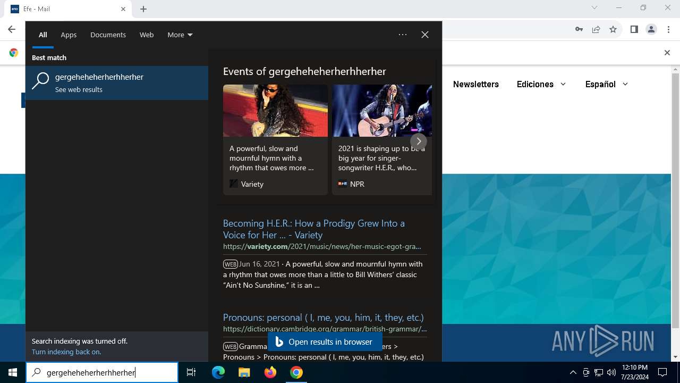The image size is (680, 383).
Task: Open the Windows Start menu
Action: (x=13, y=372)
